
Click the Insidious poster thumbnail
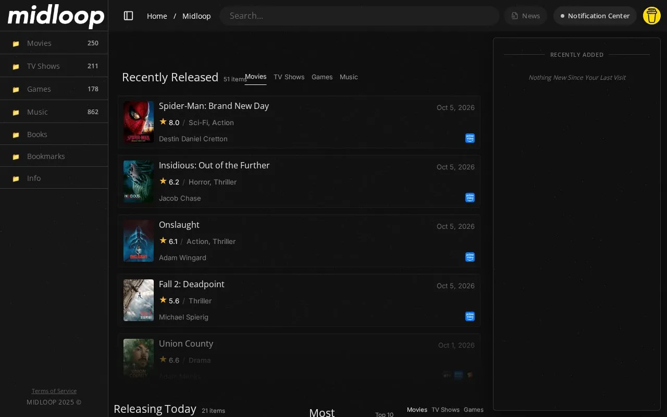(x=139, y=181)
